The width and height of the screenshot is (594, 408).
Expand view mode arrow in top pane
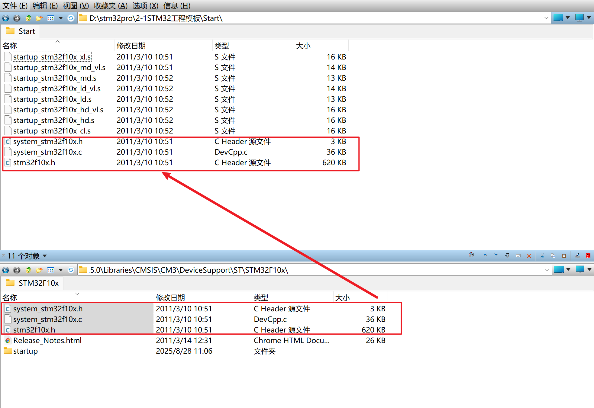click(x=61, y=18)
